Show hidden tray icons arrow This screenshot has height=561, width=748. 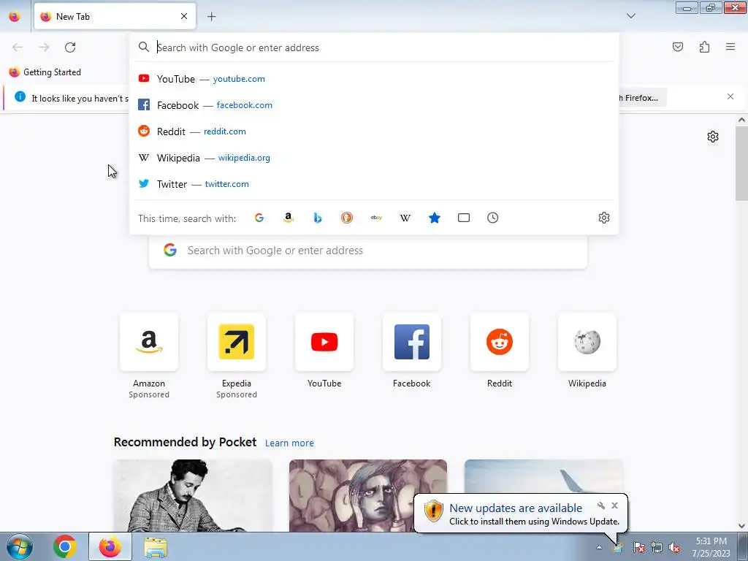pyautogui.click(x=599, y=547)
